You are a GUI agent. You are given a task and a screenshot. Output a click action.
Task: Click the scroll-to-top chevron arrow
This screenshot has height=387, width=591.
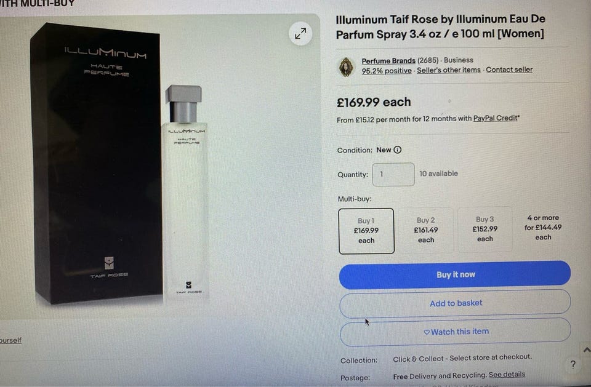[586, 350]
